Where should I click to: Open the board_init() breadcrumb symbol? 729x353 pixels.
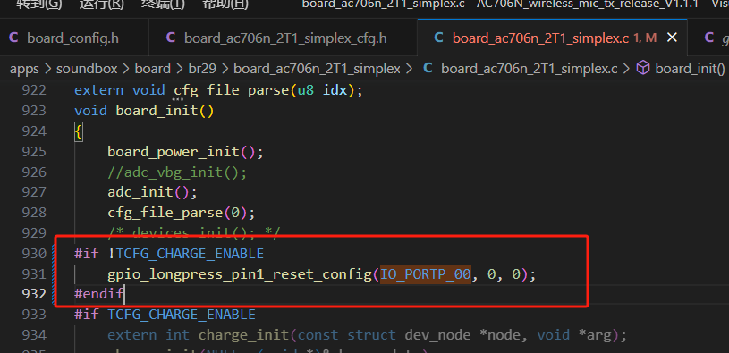coord(690,69)
